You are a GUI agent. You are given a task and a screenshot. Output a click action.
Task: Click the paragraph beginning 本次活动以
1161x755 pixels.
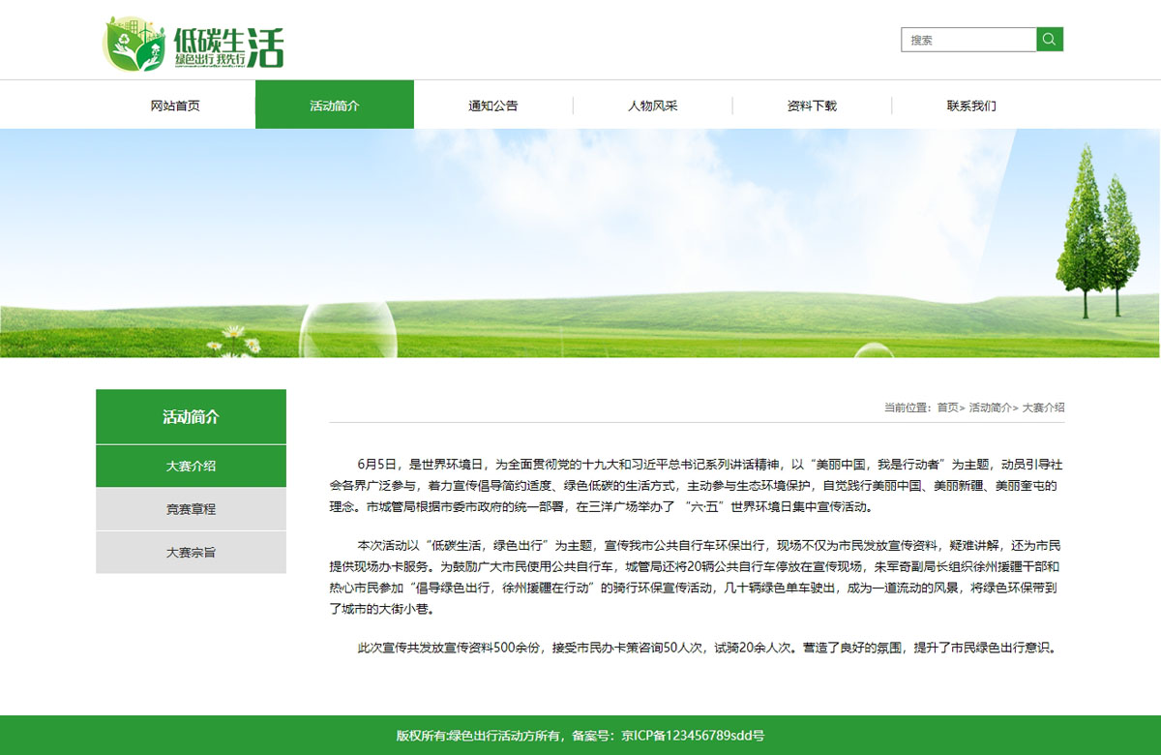[697, 577]
